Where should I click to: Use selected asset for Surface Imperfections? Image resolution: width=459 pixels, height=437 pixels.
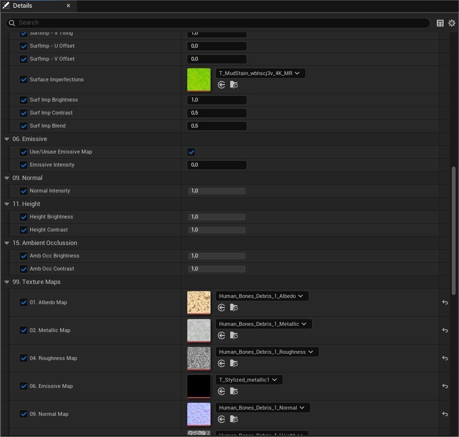pyautogui.click(x=222, y=85)
